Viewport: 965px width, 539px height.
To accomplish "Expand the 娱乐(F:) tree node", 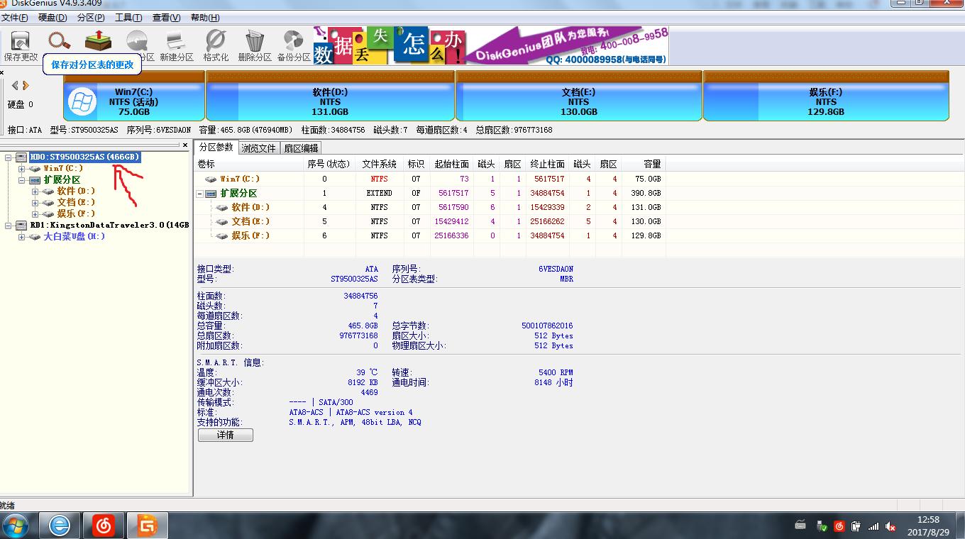I will click(35, 214).
